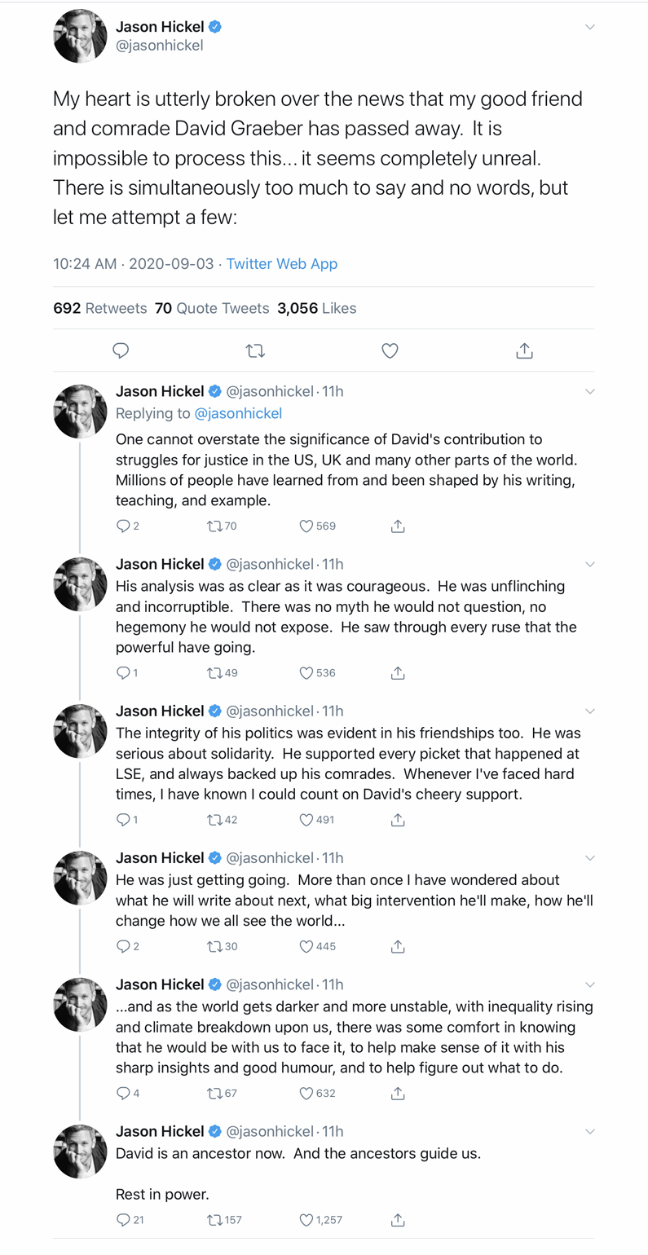Like the reply with 445 likes
Screen dimensions: 648x1255
coord(306,946)
